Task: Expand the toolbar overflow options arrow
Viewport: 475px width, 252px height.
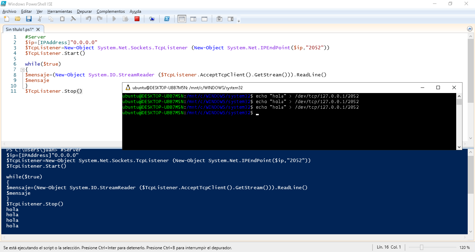Action: click(239, 21)
